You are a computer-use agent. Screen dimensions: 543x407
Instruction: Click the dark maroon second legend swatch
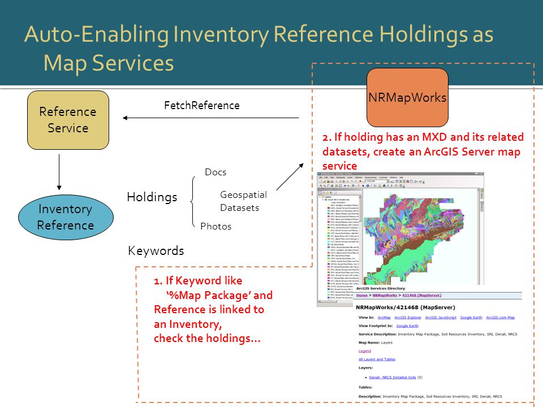[329, 208]
